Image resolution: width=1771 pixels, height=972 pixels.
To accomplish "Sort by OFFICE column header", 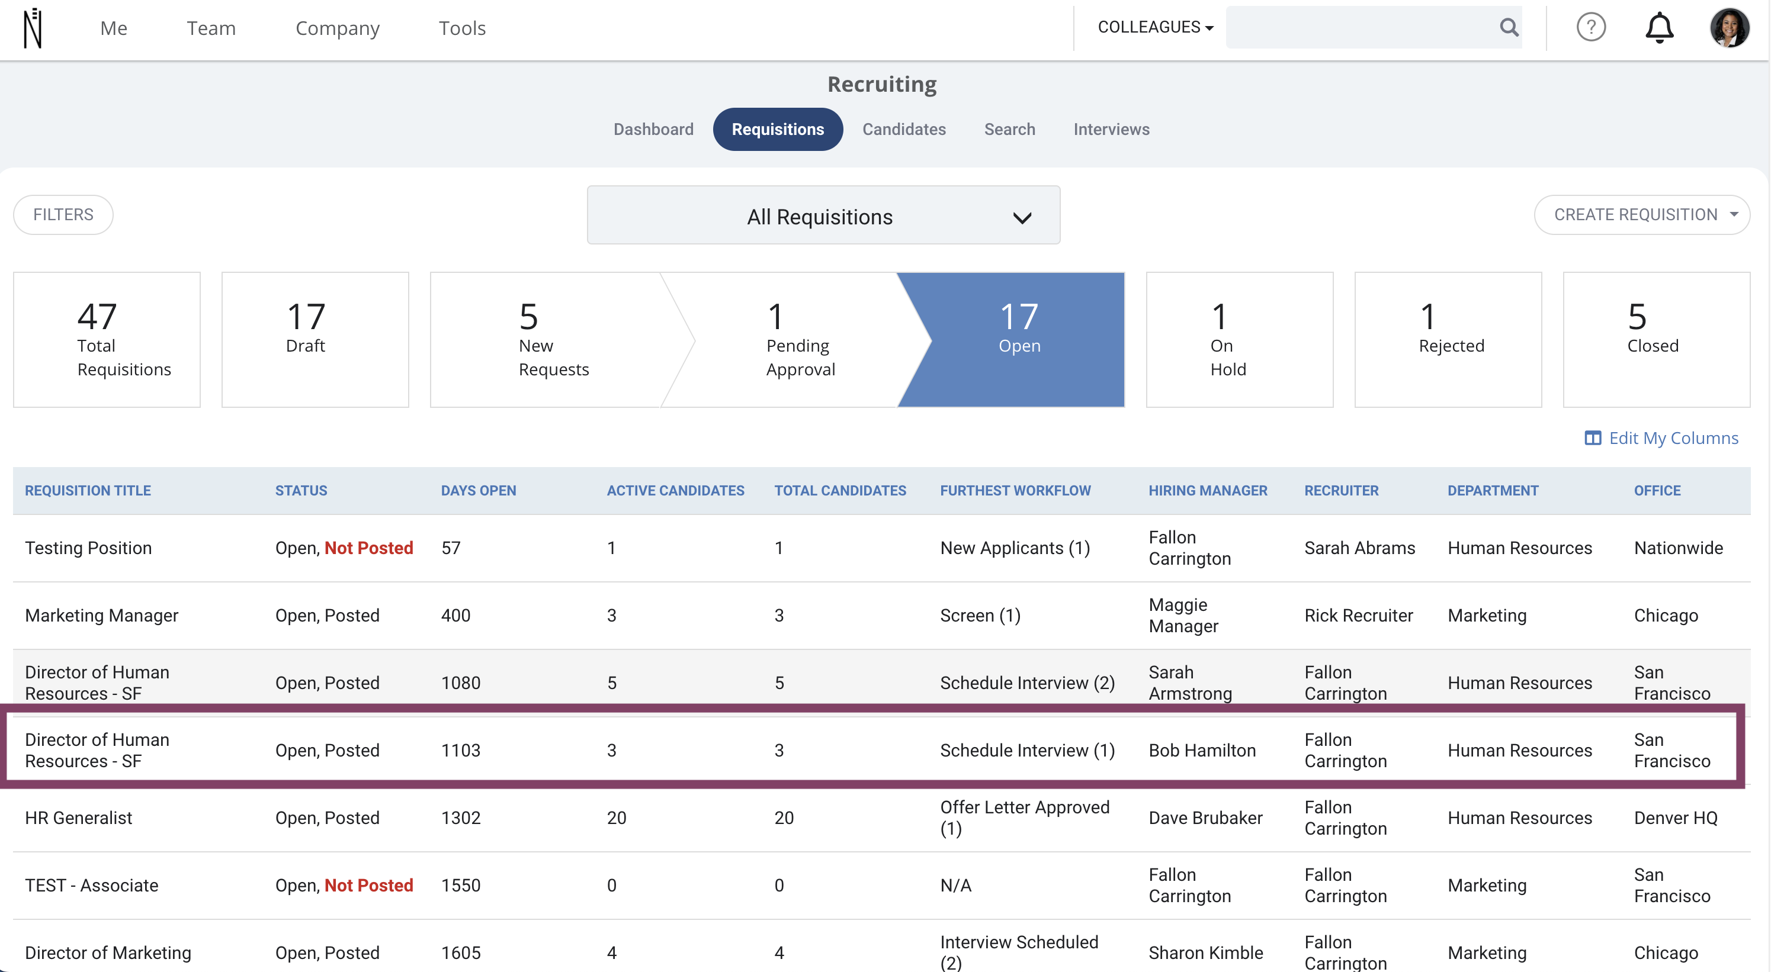I will tap(1657, 491).
